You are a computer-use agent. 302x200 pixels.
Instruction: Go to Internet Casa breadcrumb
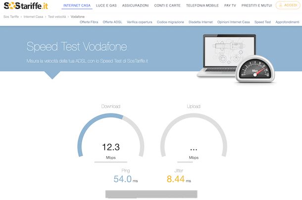pos(33,17)
